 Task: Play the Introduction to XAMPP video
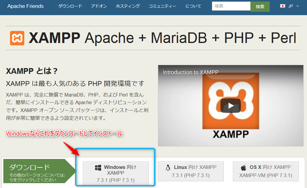[230, 106]
